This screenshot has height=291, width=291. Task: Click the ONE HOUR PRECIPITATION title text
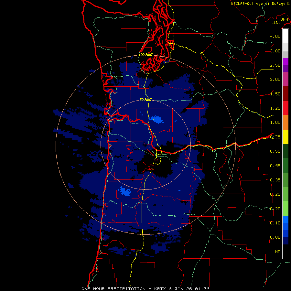pos(113,289)
